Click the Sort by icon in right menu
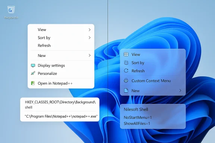The image size is (215, 143). click(126, 63)
